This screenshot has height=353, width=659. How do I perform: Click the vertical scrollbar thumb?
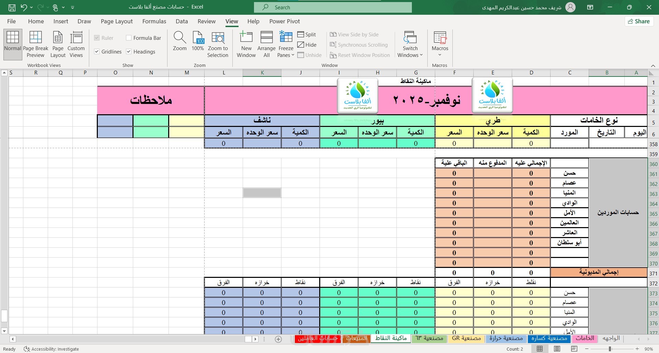[x=4, y=316]
